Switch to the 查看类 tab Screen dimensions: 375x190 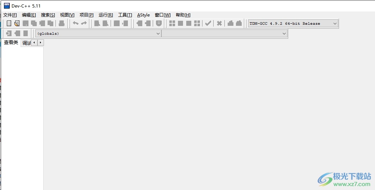pos(11,43)
